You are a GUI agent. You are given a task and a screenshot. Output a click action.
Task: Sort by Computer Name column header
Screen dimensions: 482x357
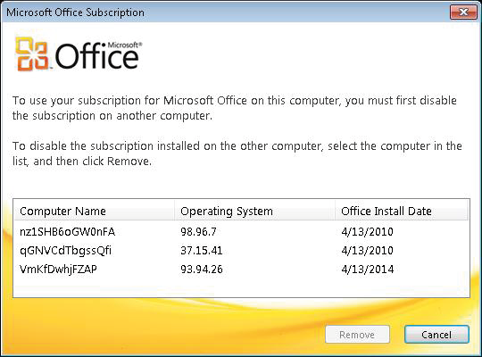pos(94,212)
